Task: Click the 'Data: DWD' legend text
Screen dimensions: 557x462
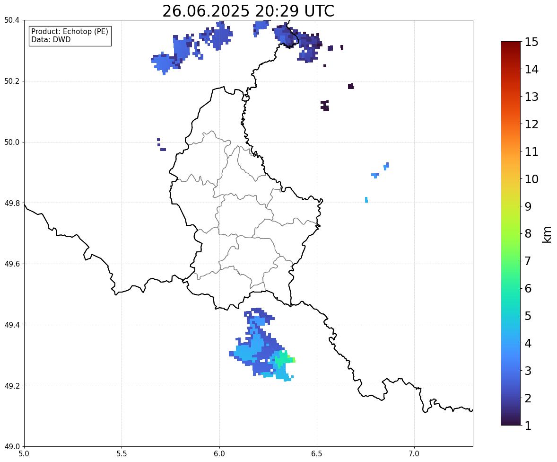Action: point(51,39)
